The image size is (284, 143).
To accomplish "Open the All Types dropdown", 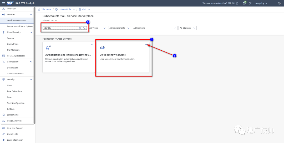I will coord(98,28).
